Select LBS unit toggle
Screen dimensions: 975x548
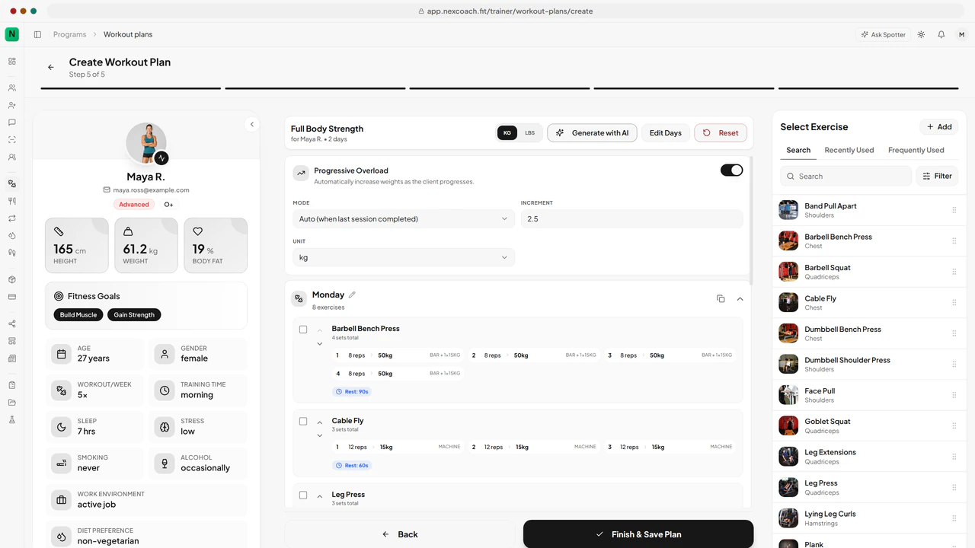pyautogui.click(x=529, y=132)
